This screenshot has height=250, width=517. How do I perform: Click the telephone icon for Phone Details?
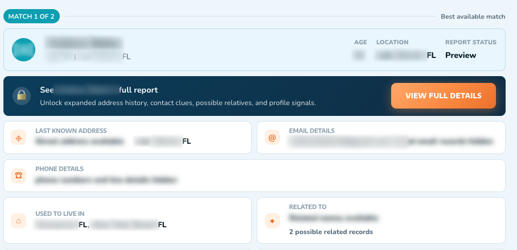point(19,176)
